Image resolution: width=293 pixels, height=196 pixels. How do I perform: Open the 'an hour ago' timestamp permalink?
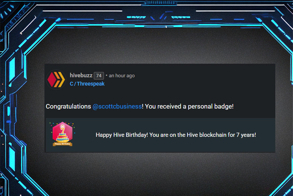coord(122,75)
